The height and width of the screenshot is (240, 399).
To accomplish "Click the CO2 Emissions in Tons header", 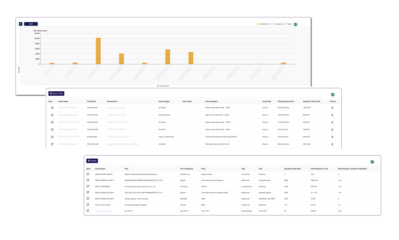I will tap(319, 169).
